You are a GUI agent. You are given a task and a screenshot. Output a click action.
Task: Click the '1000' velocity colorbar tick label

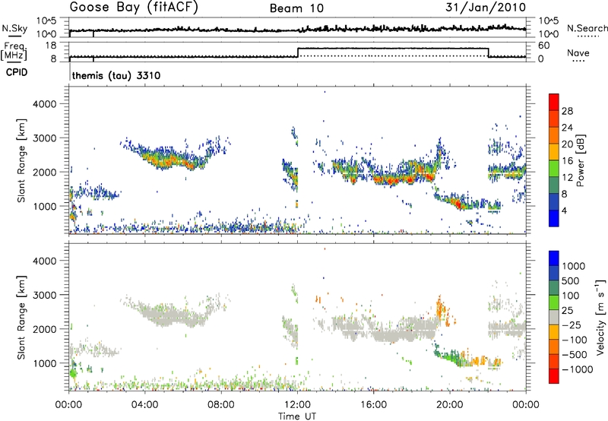(574, 266)
